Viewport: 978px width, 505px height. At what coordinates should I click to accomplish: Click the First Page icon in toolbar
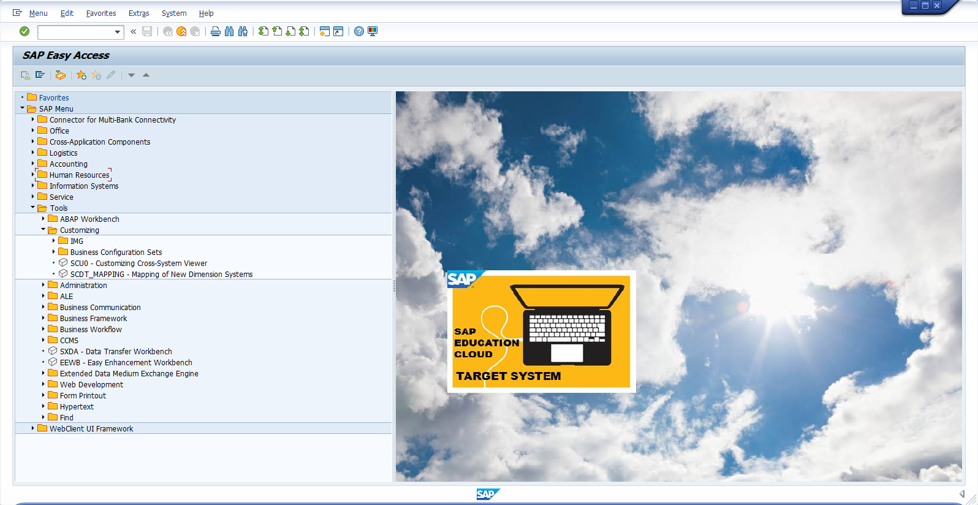pyautogui.click(x=263, y=31)
